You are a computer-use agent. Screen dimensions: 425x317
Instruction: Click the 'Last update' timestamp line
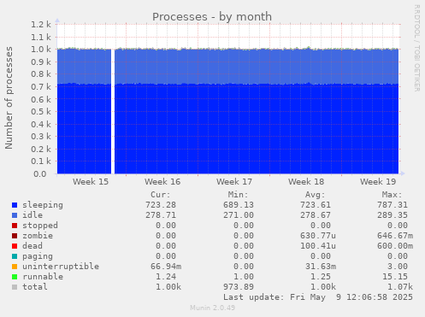318,297
